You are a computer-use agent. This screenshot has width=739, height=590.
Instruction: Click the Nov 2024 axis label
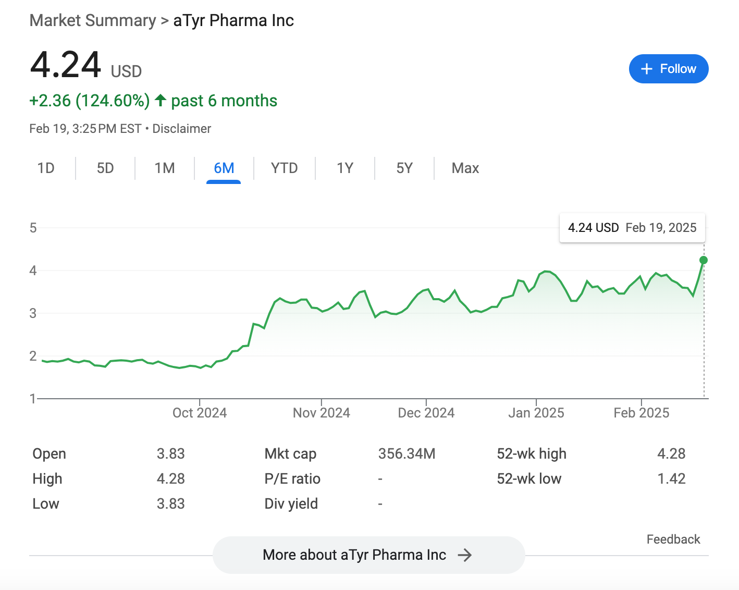coord(321,413)
